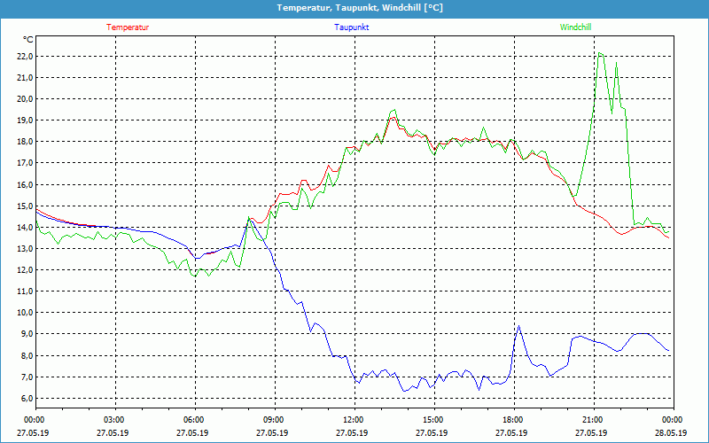This screenshot has height=443, width=709.
Task: Click the chart title "Temperatur, Taupunkt, Windchill [°C]"
Action: pyautogui.click(x=360, y=8)
